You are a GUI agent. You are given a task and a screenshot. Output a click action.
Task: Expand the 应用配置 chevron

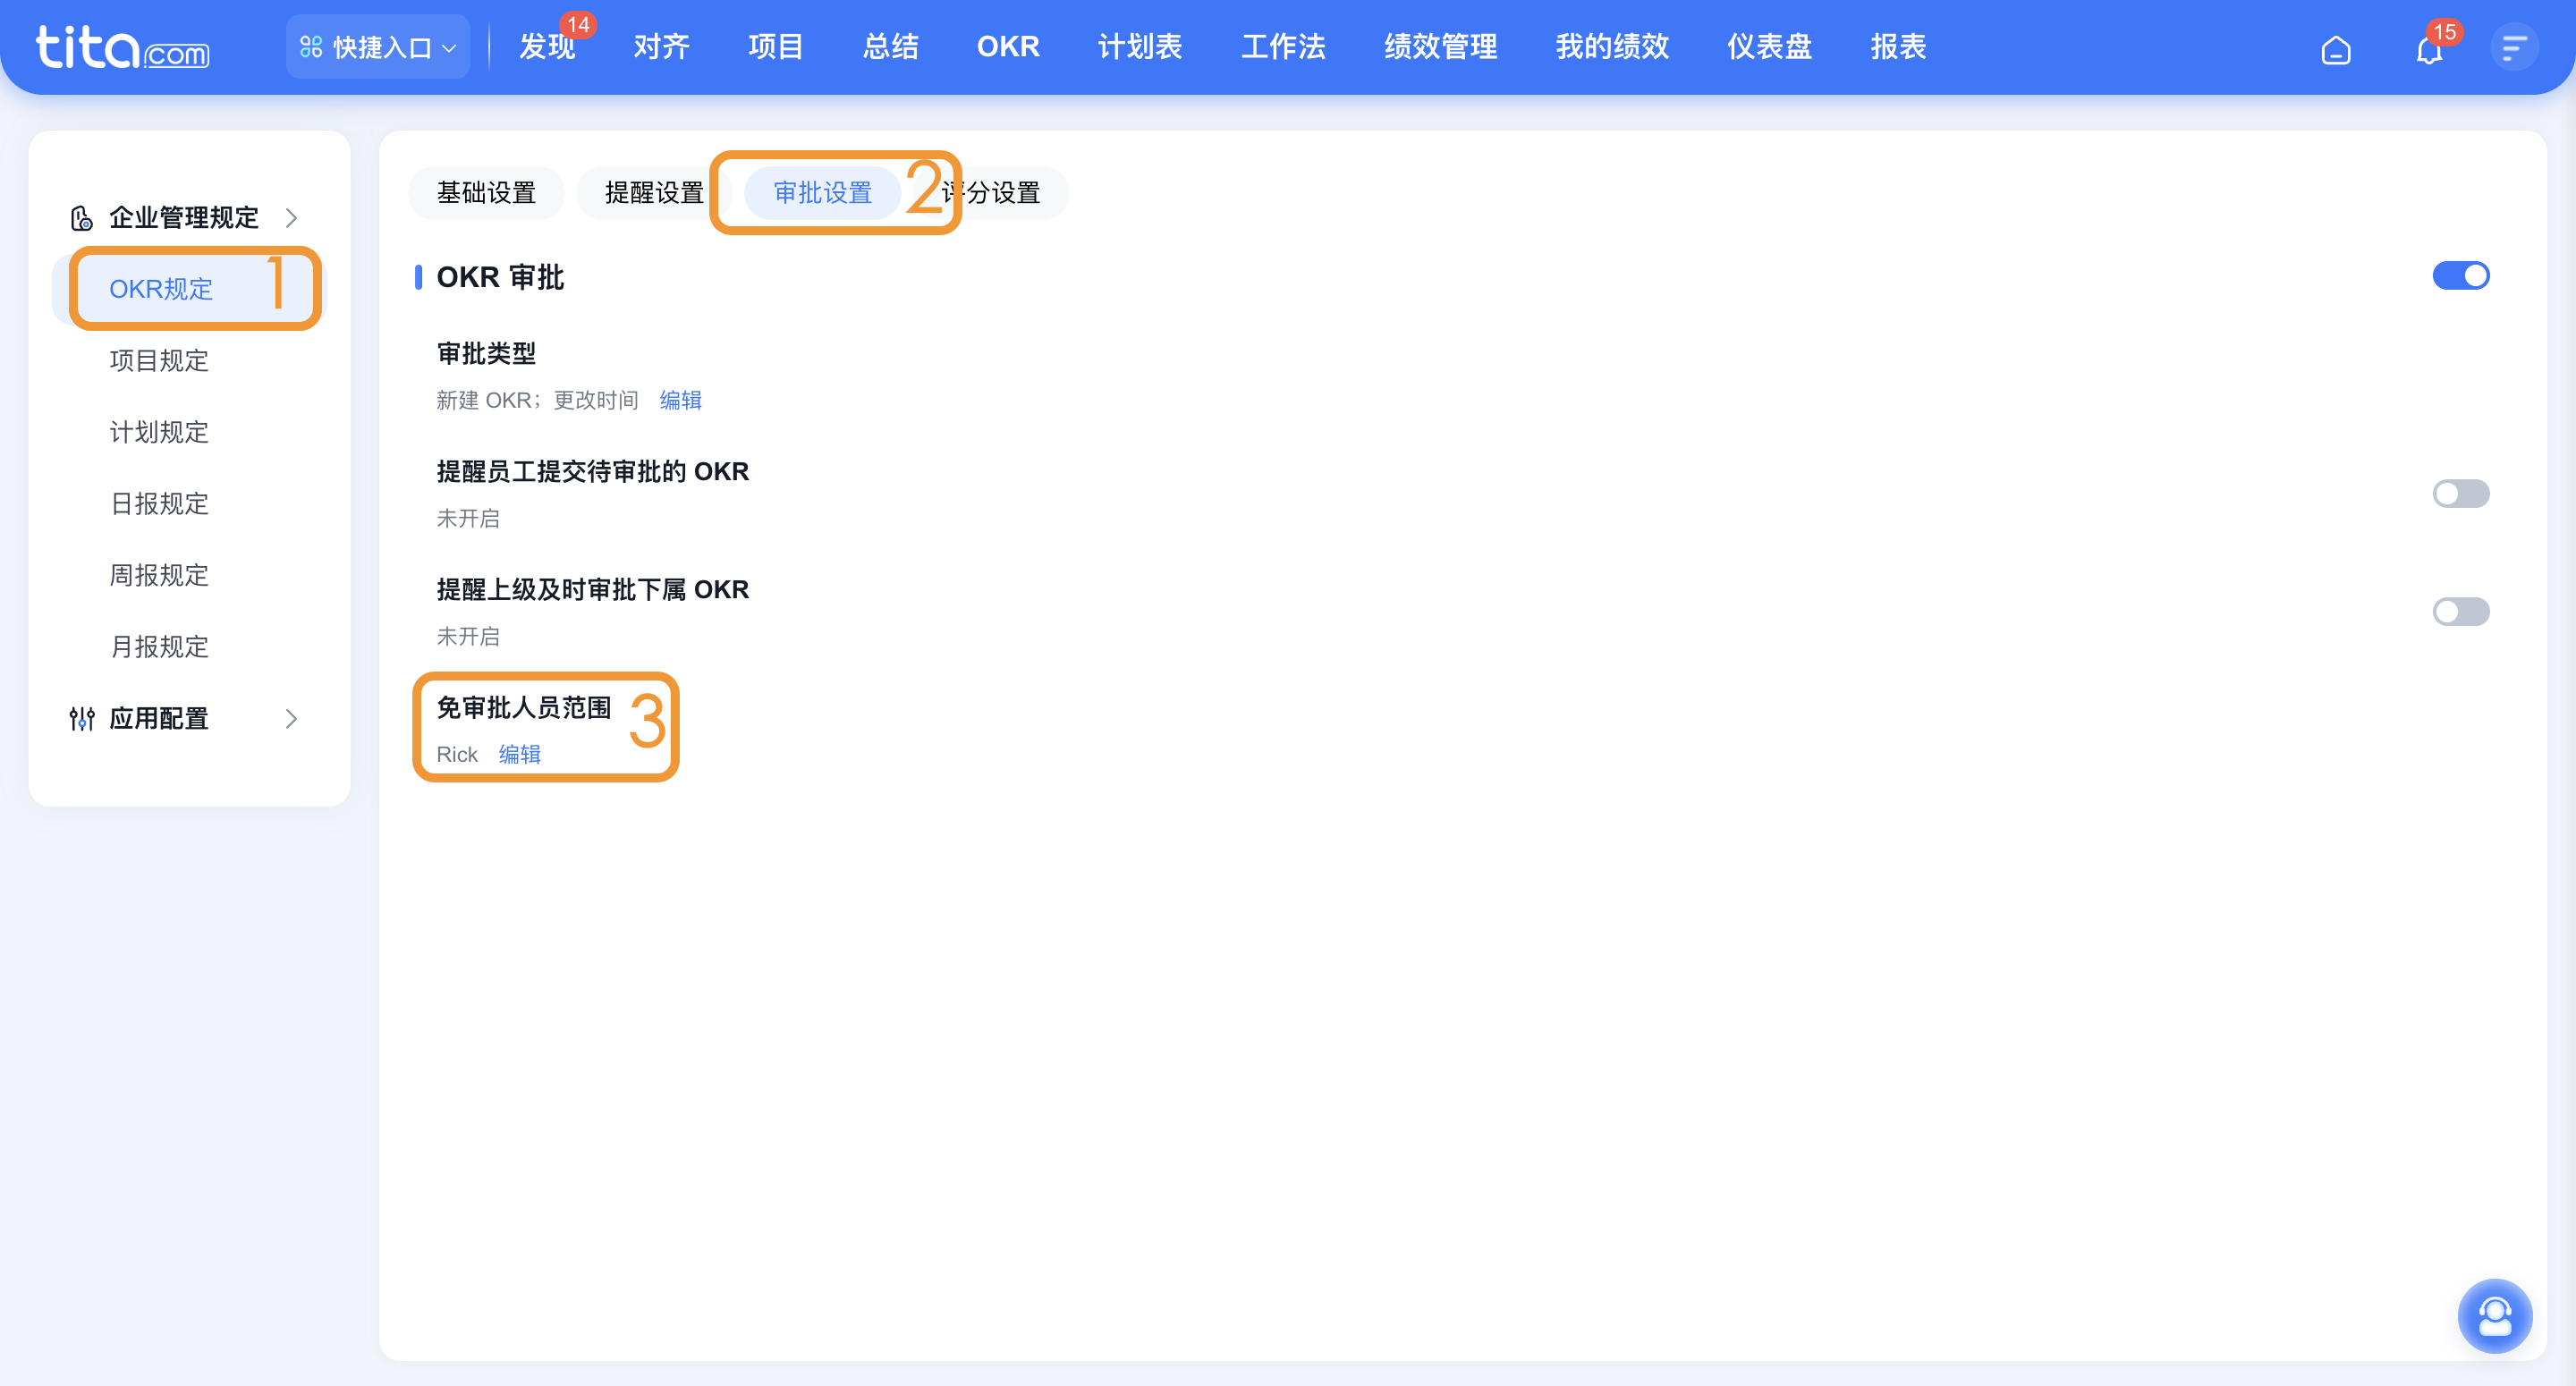coord(291,718)
